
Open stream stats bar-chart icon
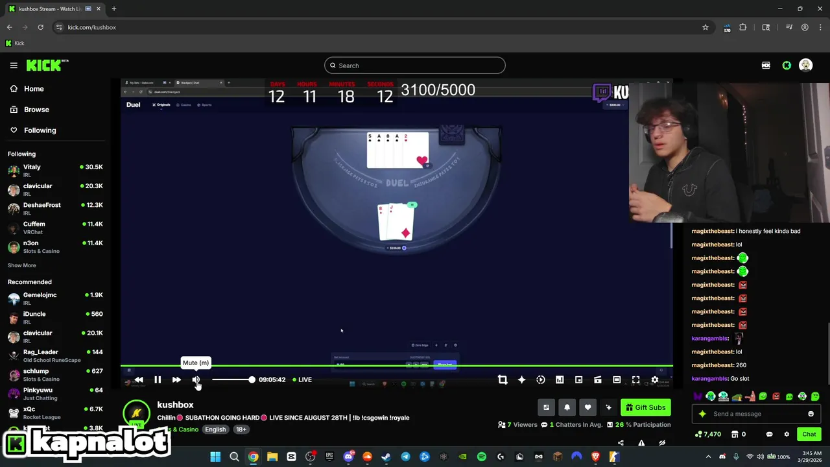(560, 379)
